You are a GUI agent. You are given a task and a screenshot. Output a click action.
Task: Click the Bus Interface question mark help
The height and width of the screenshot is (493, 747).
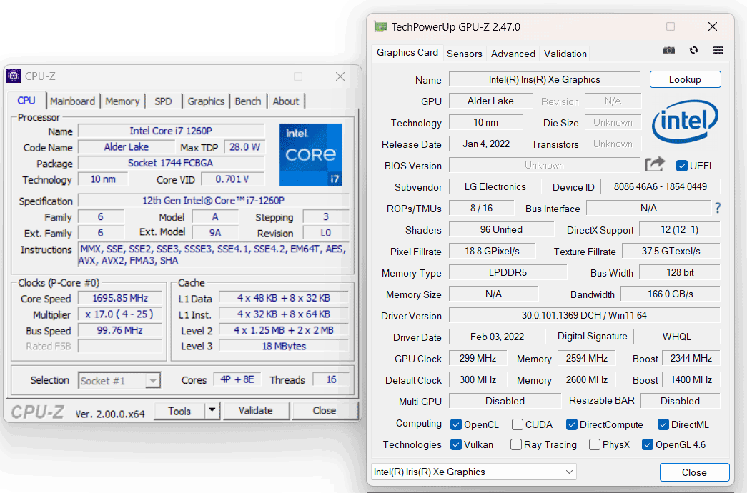point(718,208)
